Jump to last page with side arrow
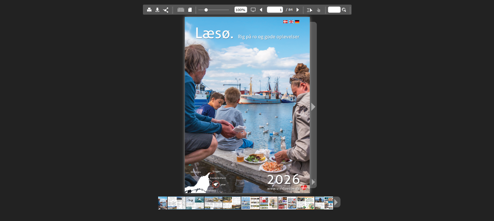 (313, 182)
